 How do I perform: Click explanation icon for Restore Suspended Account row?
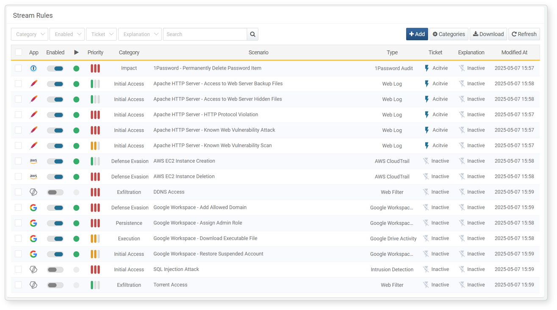click(462, 254)
